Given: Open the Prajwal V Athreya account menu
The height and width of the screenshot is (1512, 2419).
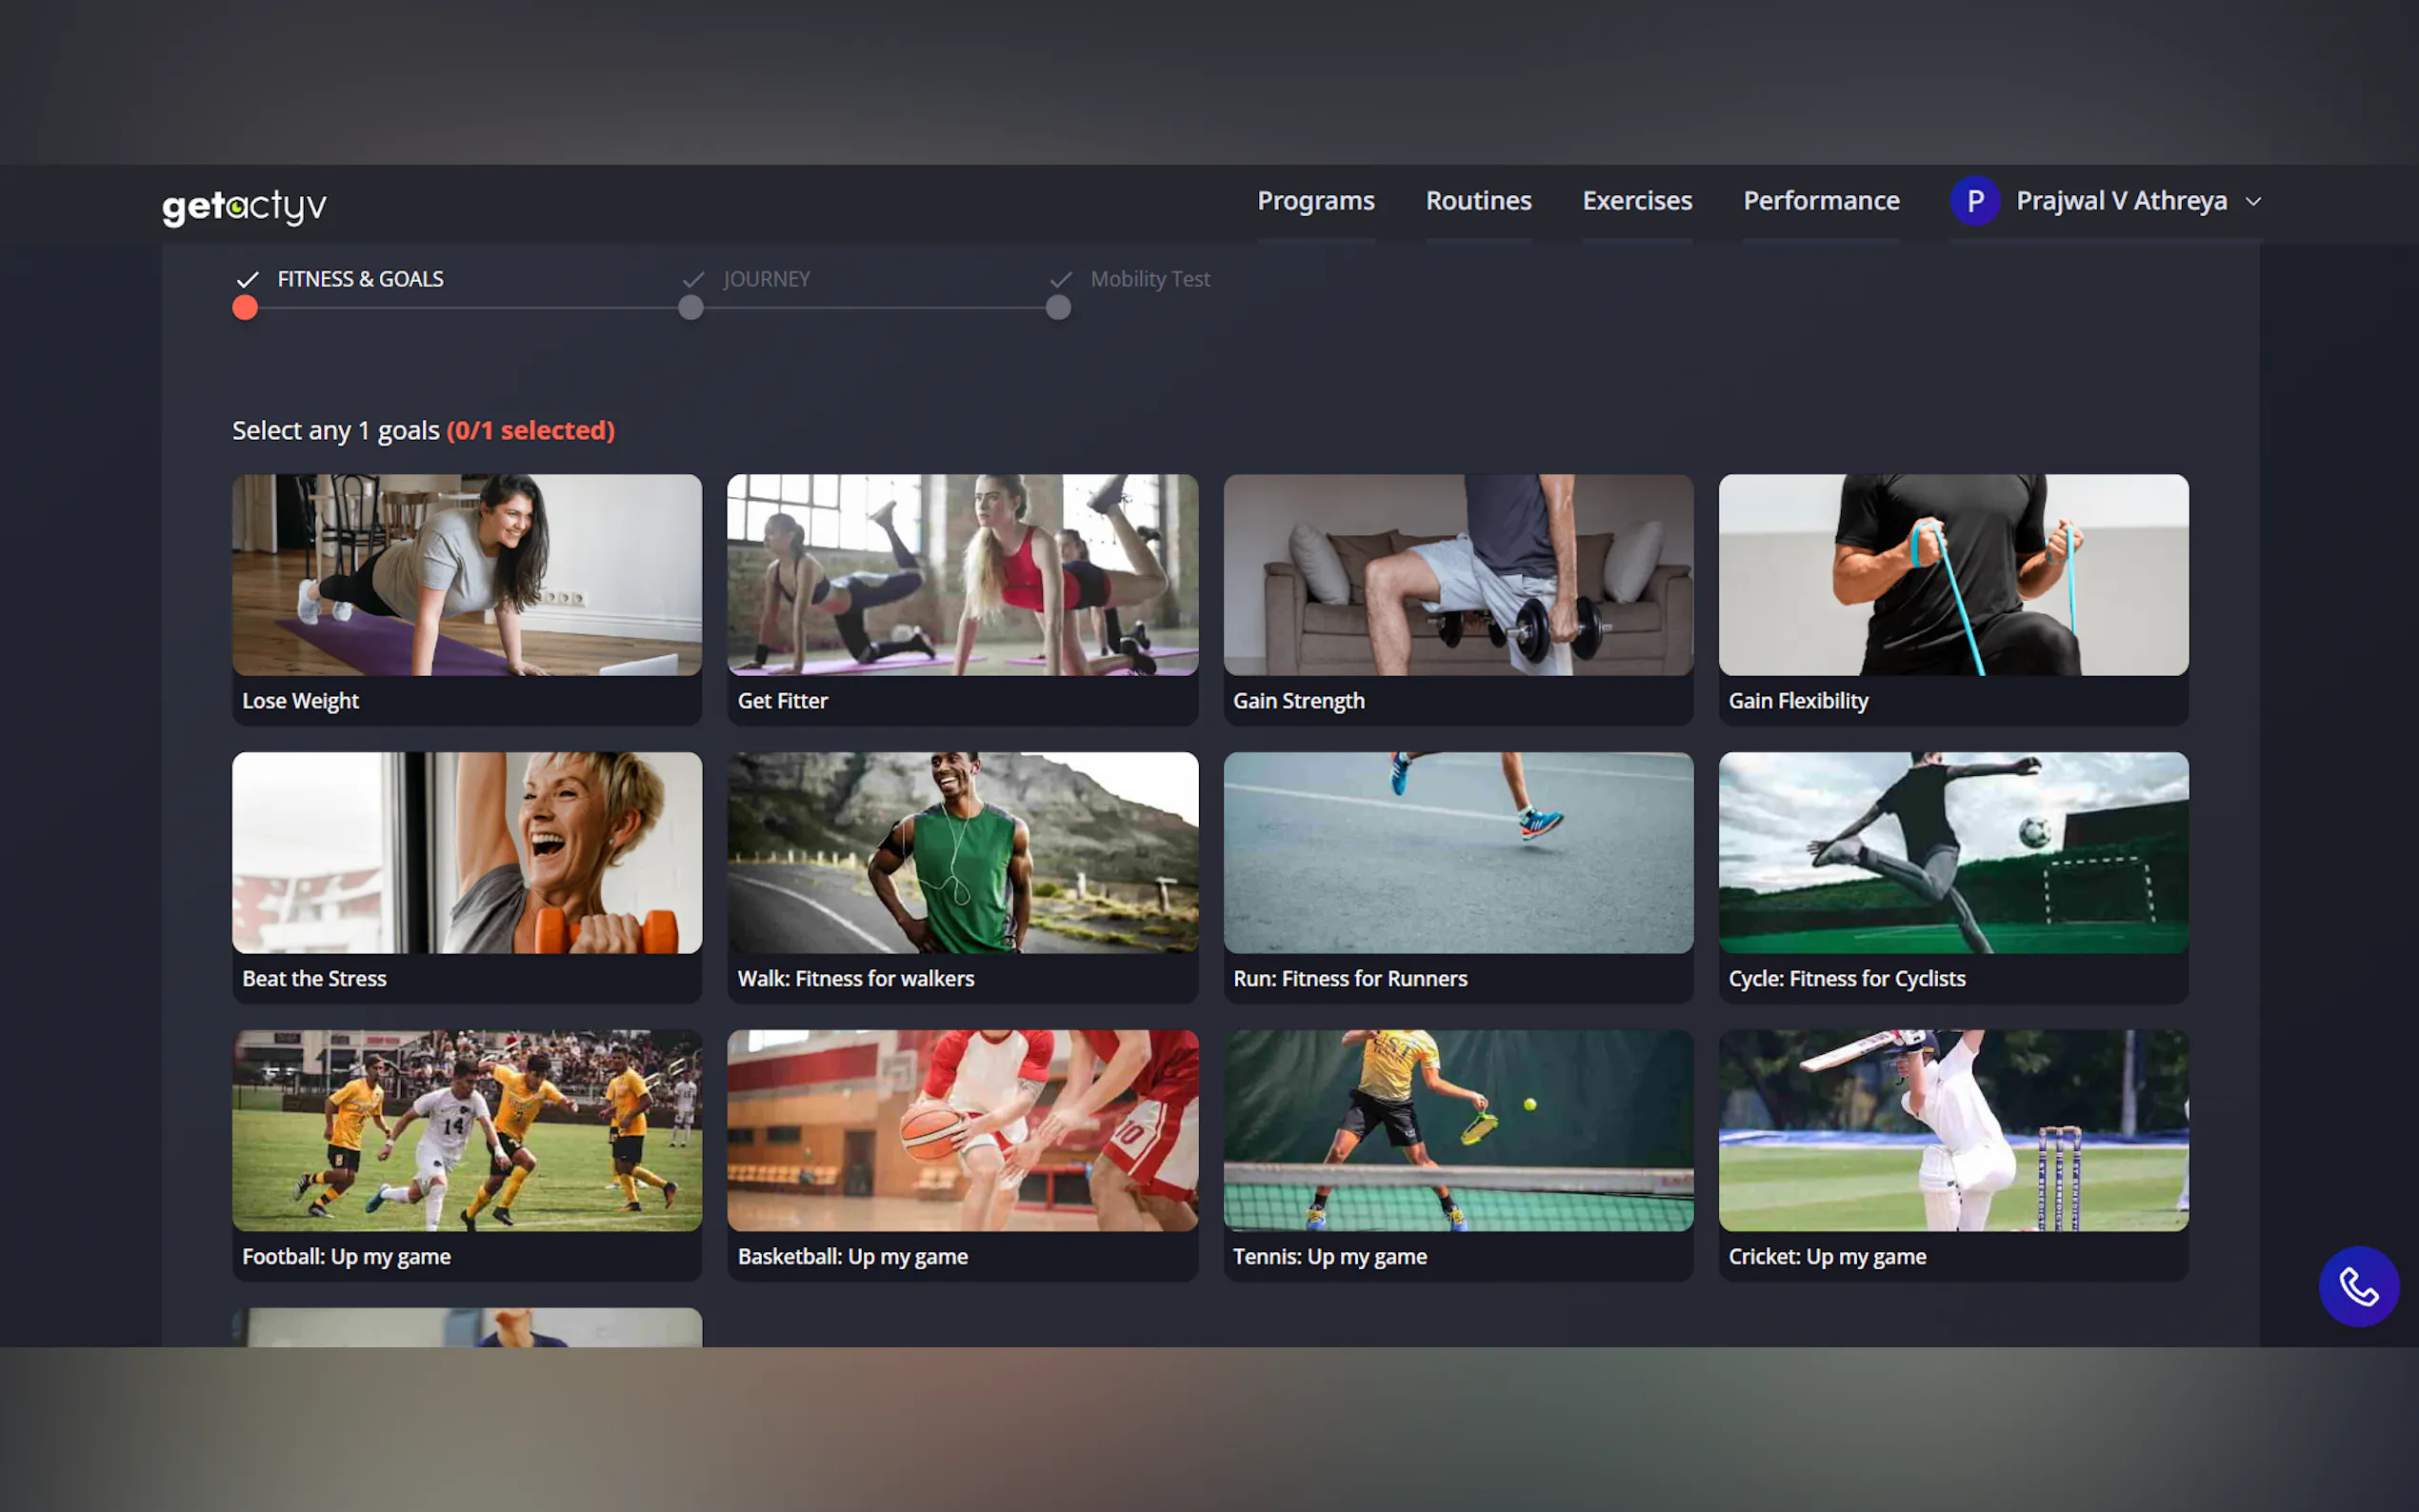Looking at the screenshot, I should (2120, 201).
